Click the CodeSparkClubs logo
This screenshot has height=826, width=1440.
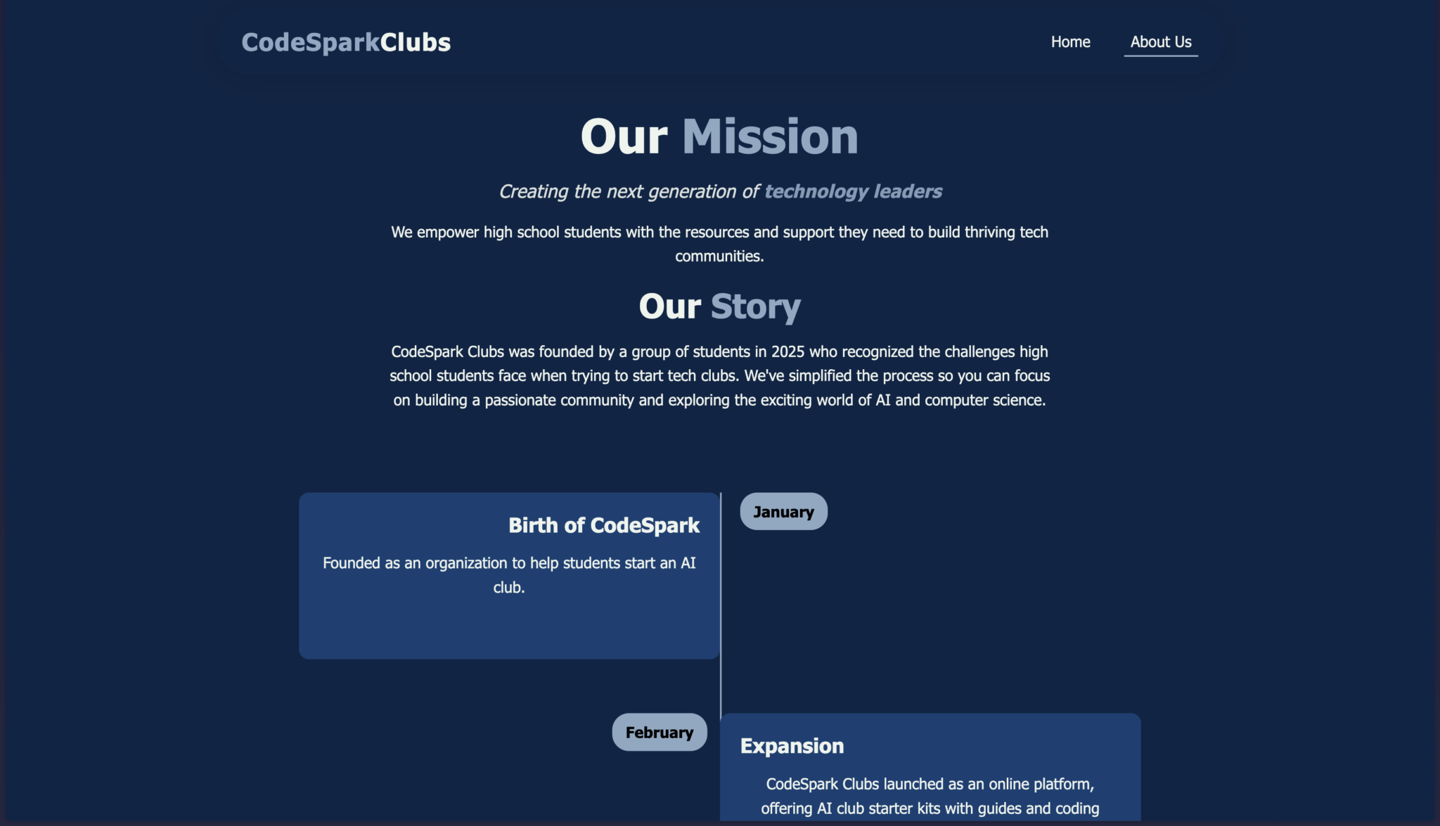point(346,42)
